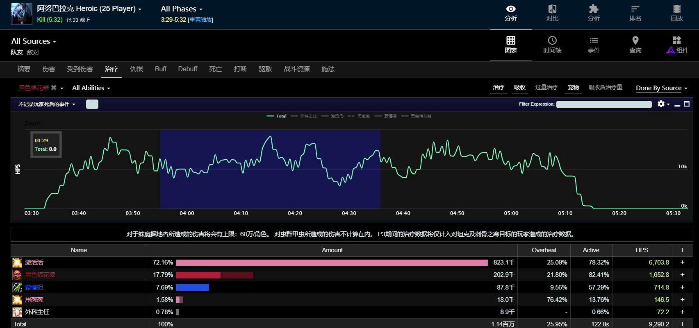Viewport: 699px width, 328px height.
Task: Expand the 外科主任 row with plus
Action: click(x=682, y=312)
